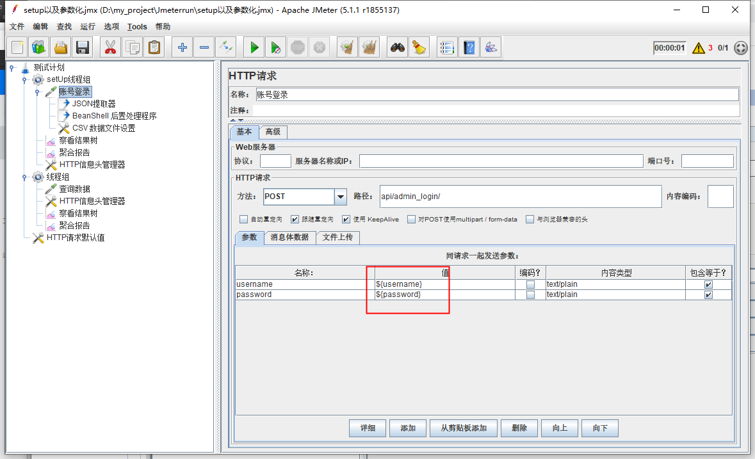Viewport: 755px width, 459px height.
Task: Click the 详细 button
Action: [x=368, y=428]
